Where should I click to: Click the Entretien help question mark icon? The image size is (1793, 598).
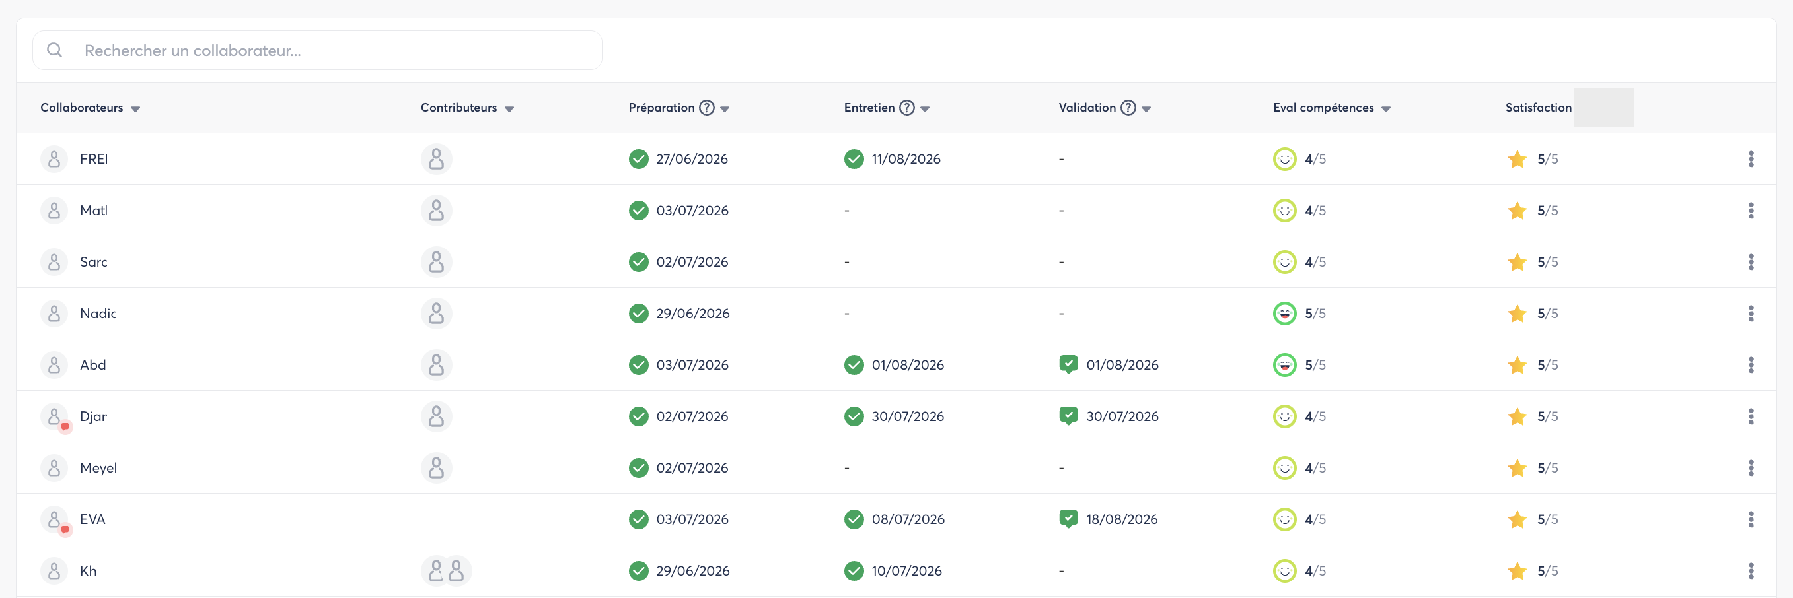pyautogui.click(x=906, y=108)
